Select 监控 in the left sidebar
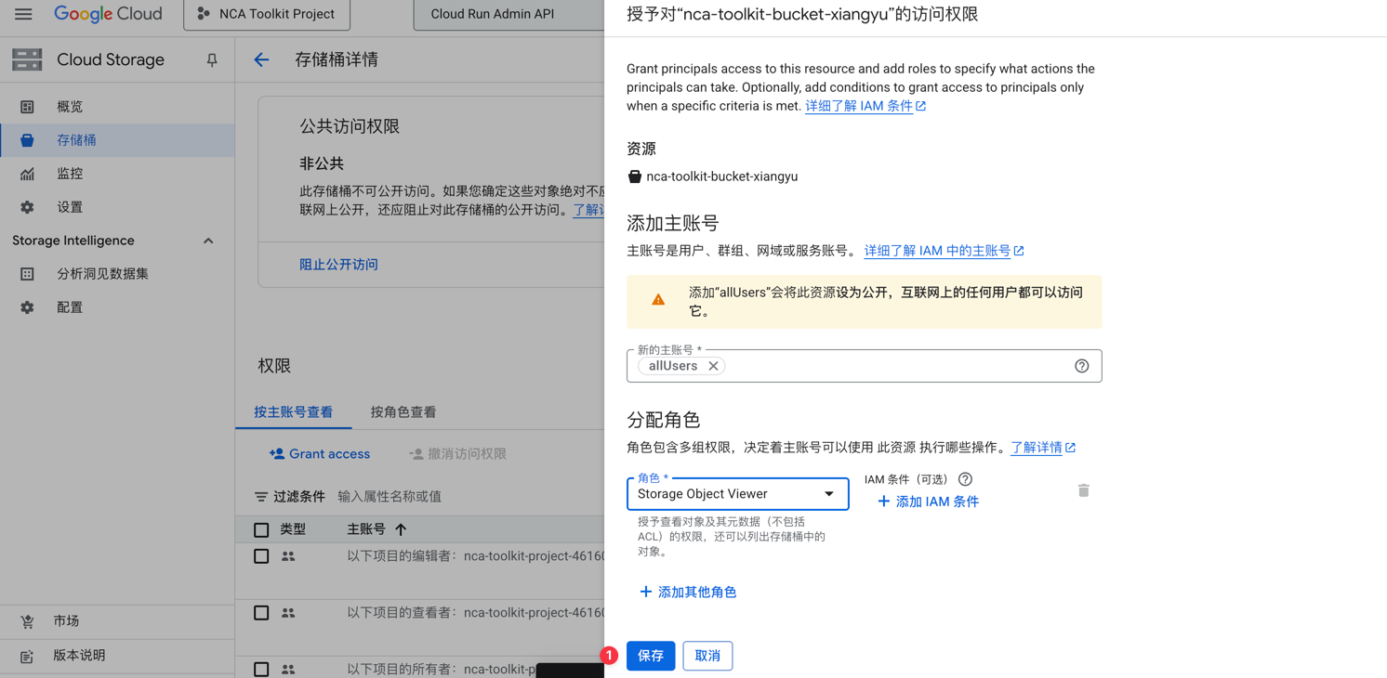This screenshot has height=678, width=1387. pyautogui.click(x=70, y=174)
